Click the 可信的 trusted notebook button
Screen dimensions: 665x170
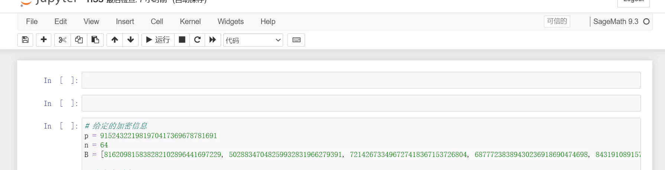(557, 21)
